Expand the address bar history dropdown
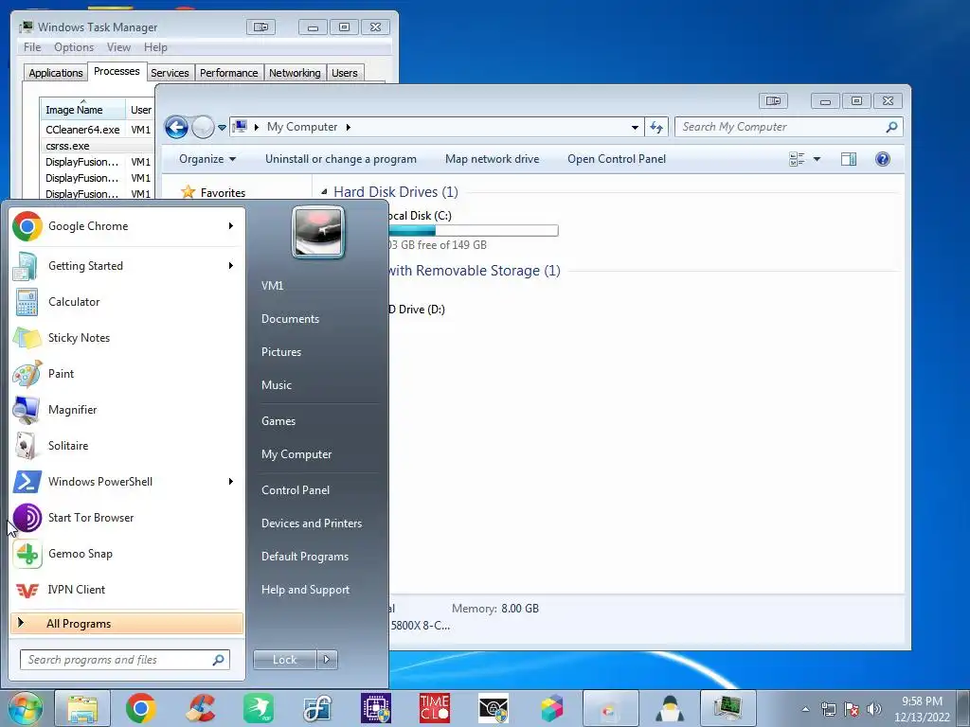Image resolution: width=970 pixels, height=727 pixels. pyautogui.click(x=635, y=128)
